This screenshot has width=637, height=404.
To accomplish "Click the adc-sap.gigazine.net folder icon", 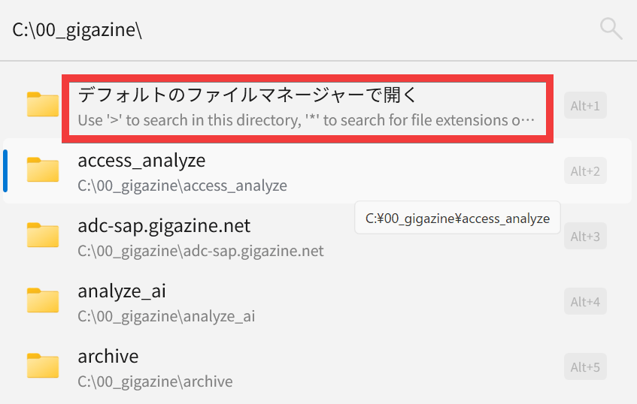I will tap(43, 235).
